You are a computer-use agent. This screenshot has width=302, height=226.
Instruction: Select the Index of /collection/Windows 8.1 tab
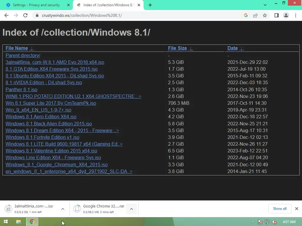(x=109, y=5)
